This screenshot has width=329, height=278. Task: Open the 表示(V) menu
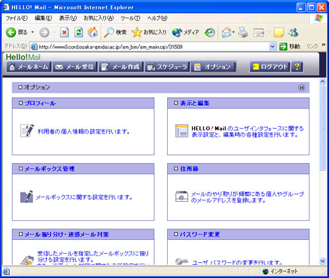(68, 18)
